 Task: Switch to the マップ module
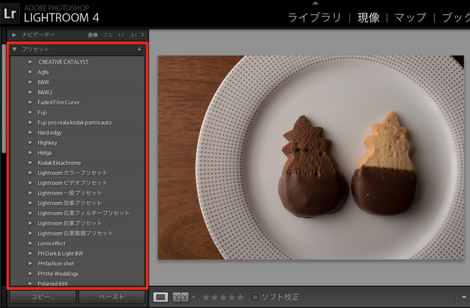(410, 18)
